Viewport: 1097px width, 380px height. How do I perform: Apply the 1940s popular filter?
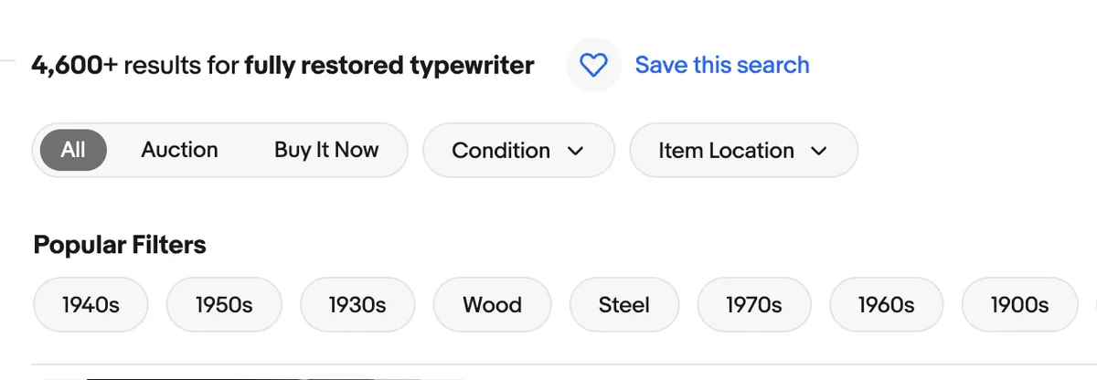coord(91,304)
